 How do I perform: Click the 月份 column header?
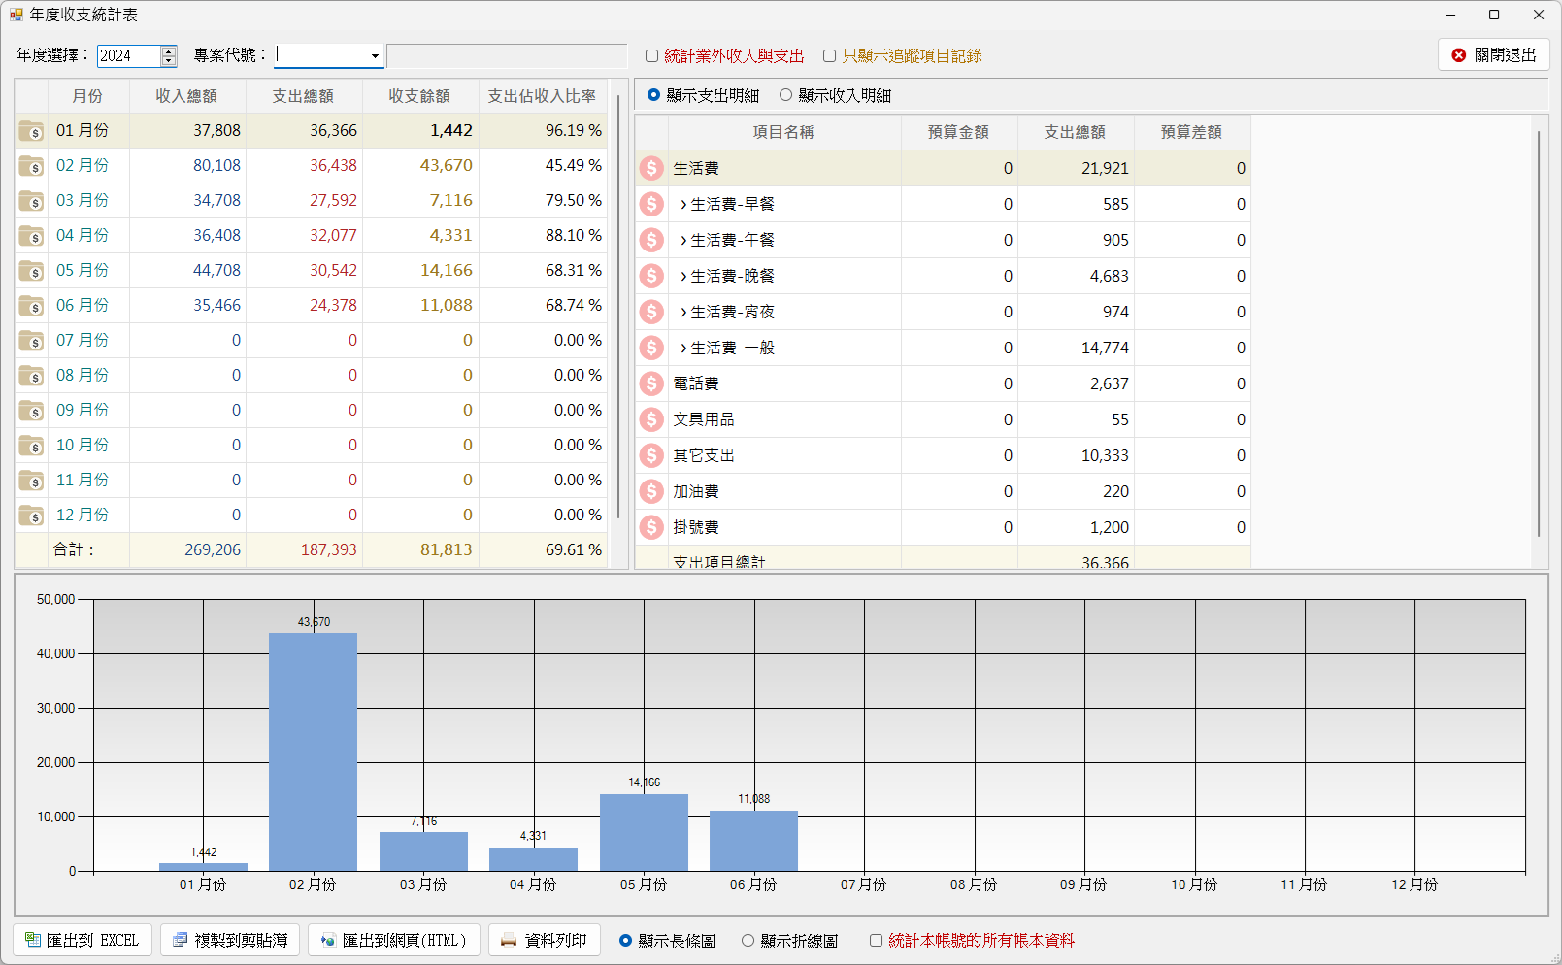click(87, 96)
